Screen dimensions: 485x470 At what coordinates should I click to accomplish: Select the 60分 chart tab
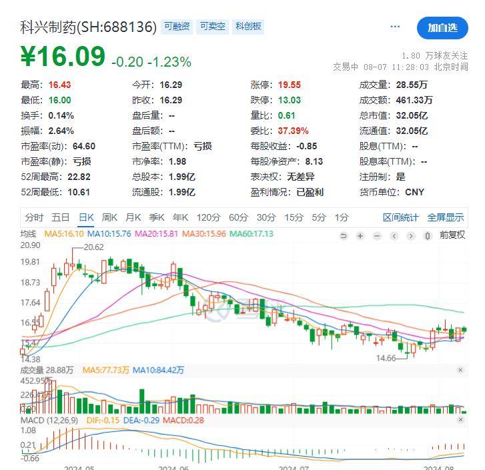[238, 217]
